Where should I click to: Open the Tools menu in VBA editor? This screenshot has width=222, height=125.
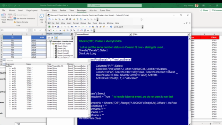[95, 23]
